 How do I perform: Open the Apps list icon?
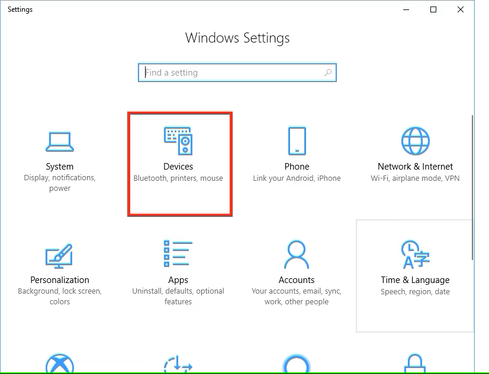pos(178,253)
